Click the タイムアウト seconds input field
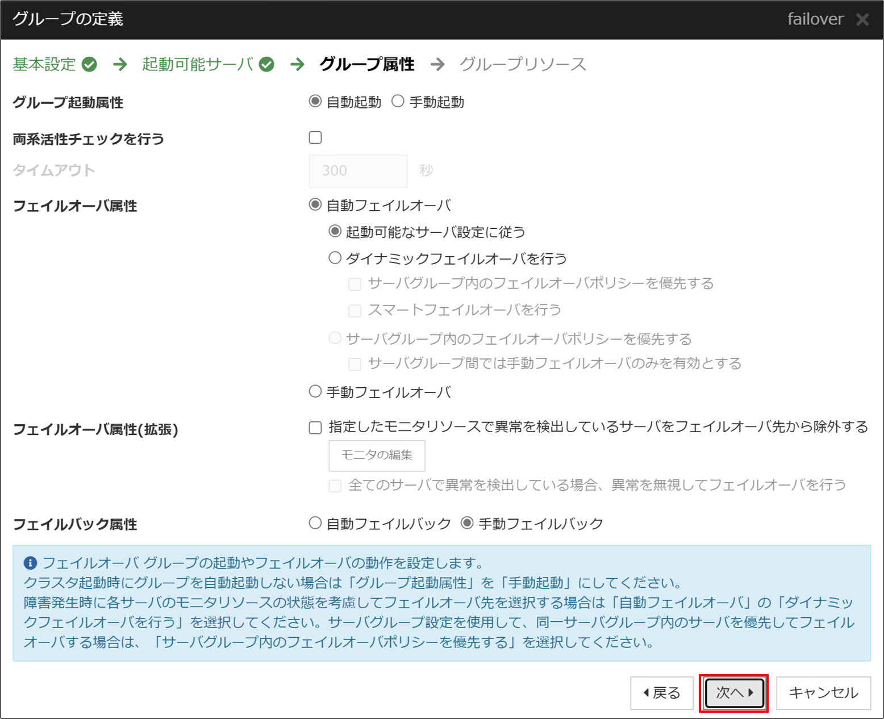 (x=358, y=170)
